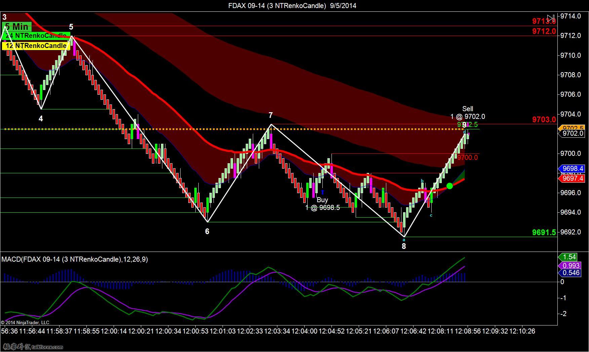This screenshot has width=589, height=352.
Task: Click the MACD(FDAX 09-14) indicator label
Action: [75, 259]
